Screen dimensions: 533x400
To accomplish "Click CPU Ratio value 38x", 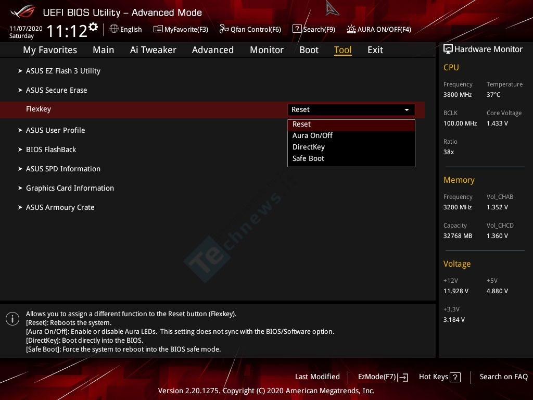I will click(448, 152).
